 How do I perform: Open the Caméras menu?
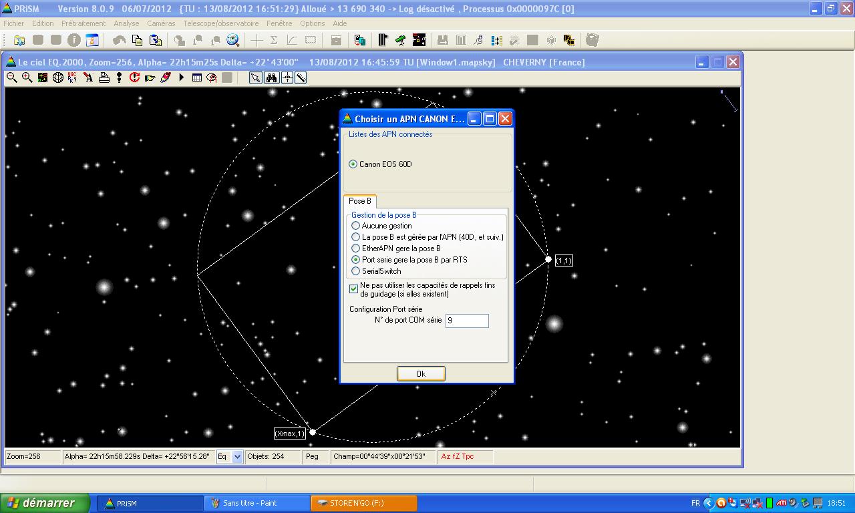click(161, 23)
